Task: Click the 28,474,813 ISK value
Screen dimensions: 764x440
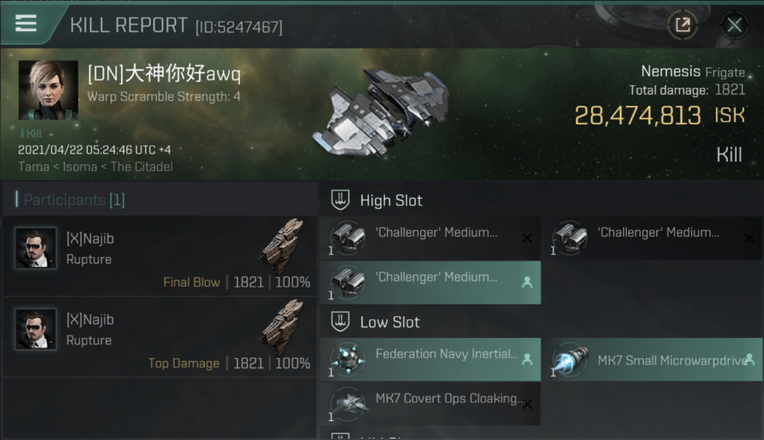Action: pos(659,116)
